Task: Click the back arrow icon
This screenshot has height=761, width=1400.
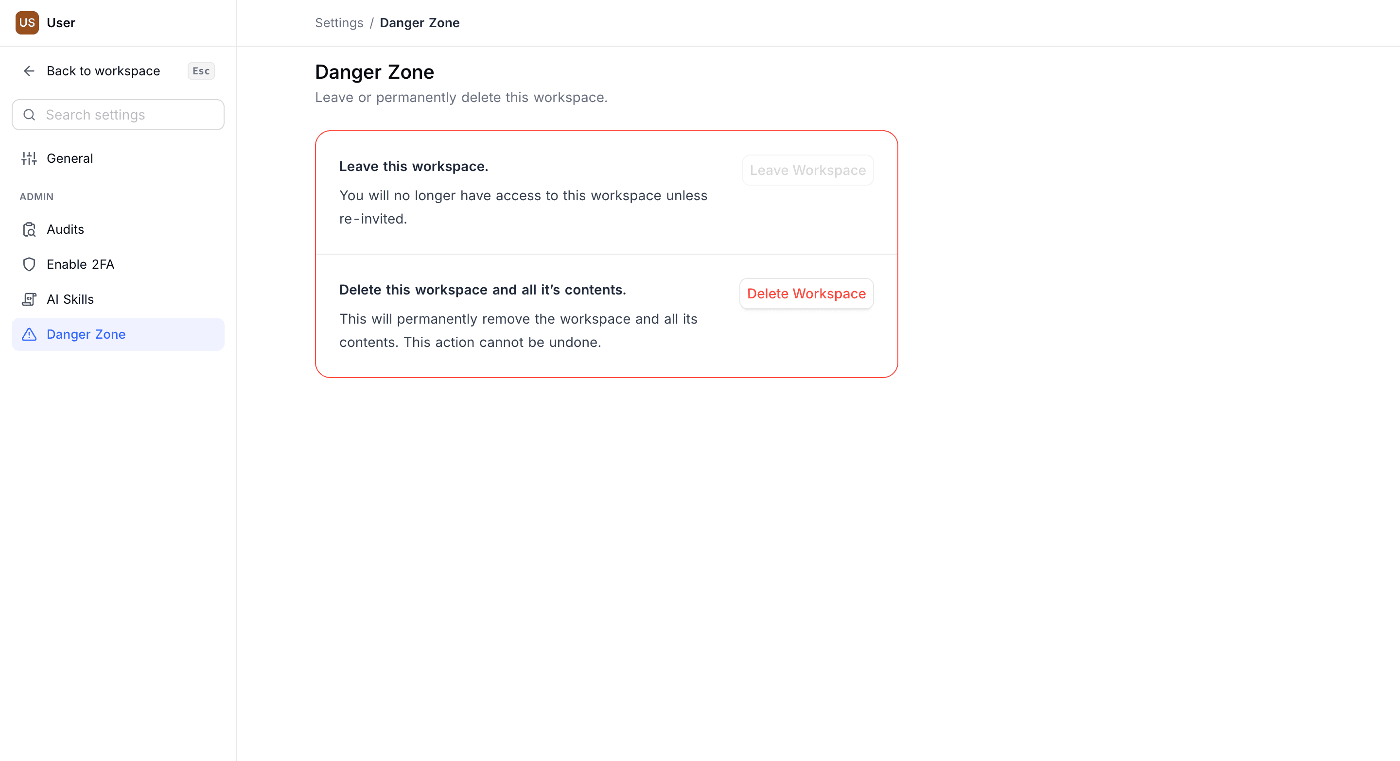Action: pyautogui.click(x=29, y=71)
